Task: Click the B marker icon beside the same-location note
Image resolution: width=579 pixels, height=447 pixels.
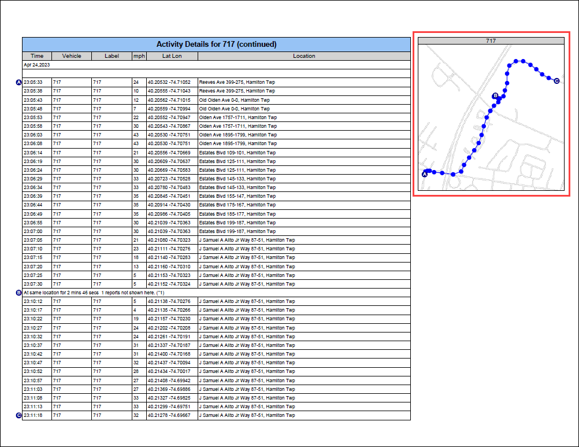Action: [x=19, y=293]
